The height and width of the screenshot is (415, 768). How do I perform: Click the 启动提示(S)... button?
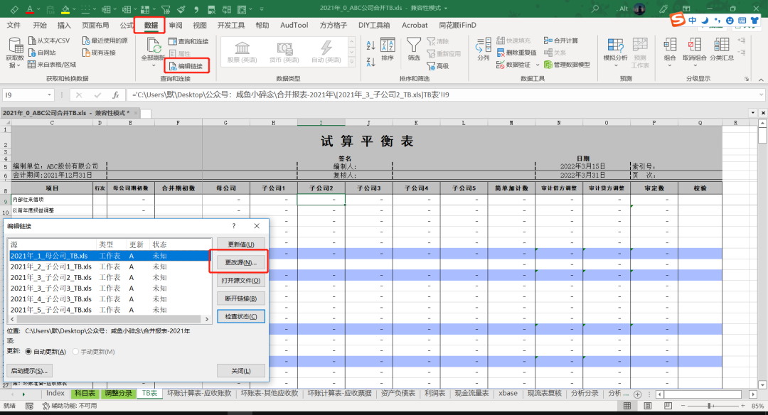click(x=29, y=371)
